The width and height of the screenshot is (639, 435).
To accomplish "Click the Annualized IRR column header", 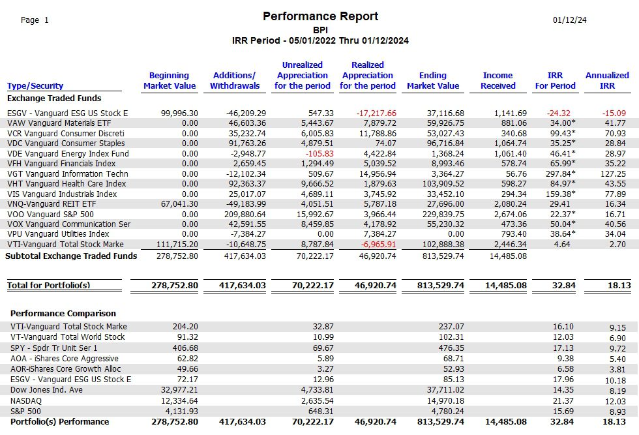I will tap(607, 80).
